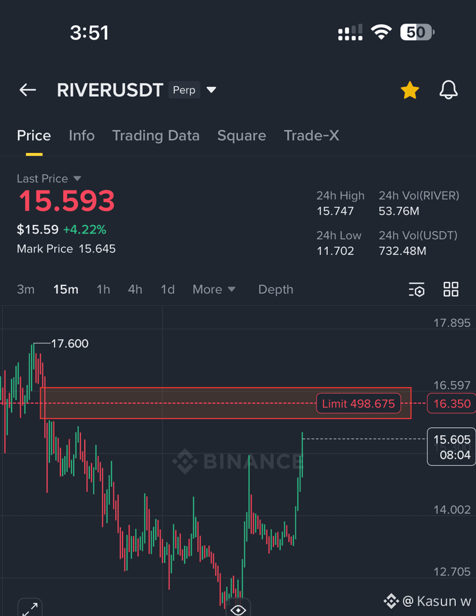Click the 24h Vol(USDT) 732.48M value
The width and height of the screenshot is (476, 616).
coord(402,251)
